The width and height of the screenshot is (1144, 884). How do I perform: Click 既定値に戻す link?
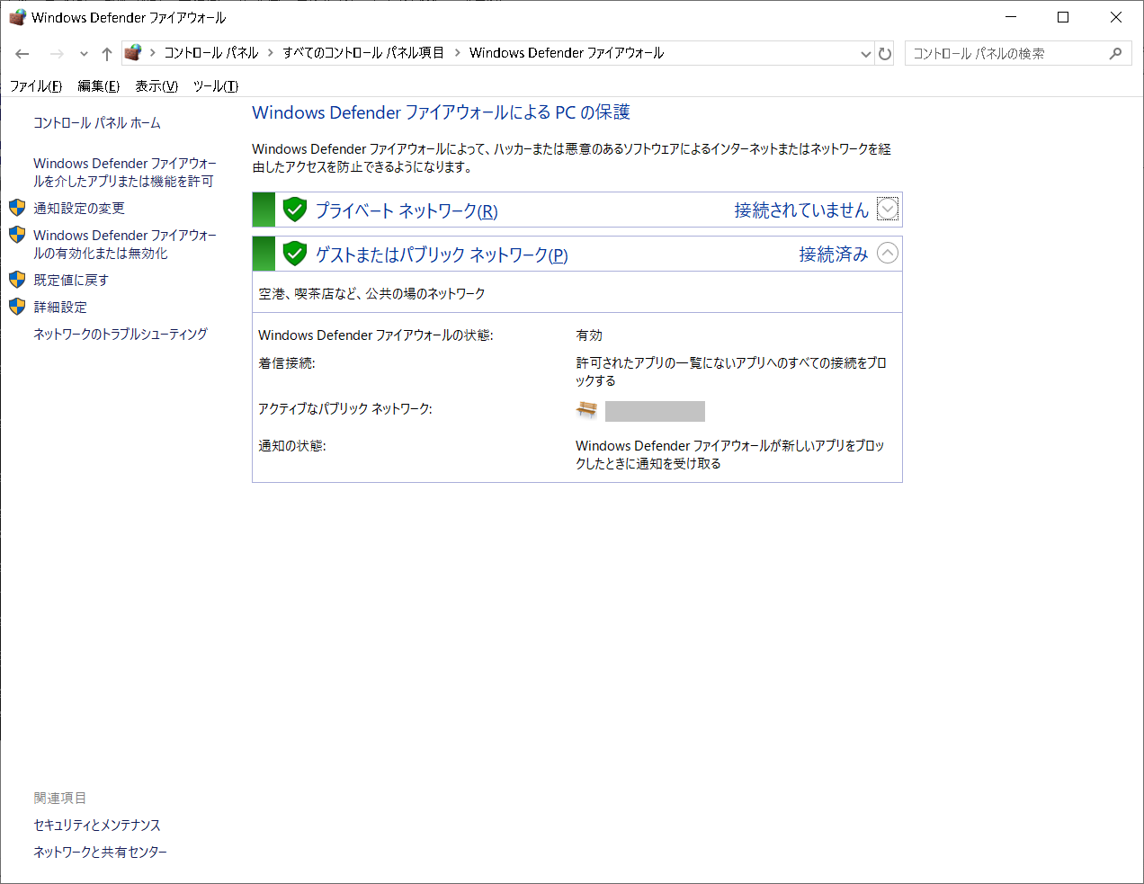[x=71, y=280]
